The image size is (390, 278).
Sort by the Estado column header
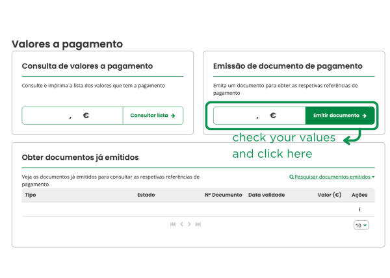(x=146, y=195)
